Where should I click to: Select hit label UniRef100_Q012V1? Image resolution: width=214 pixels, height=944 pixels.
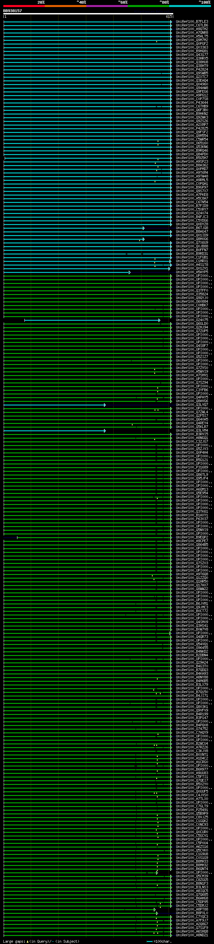pos(192,268)
